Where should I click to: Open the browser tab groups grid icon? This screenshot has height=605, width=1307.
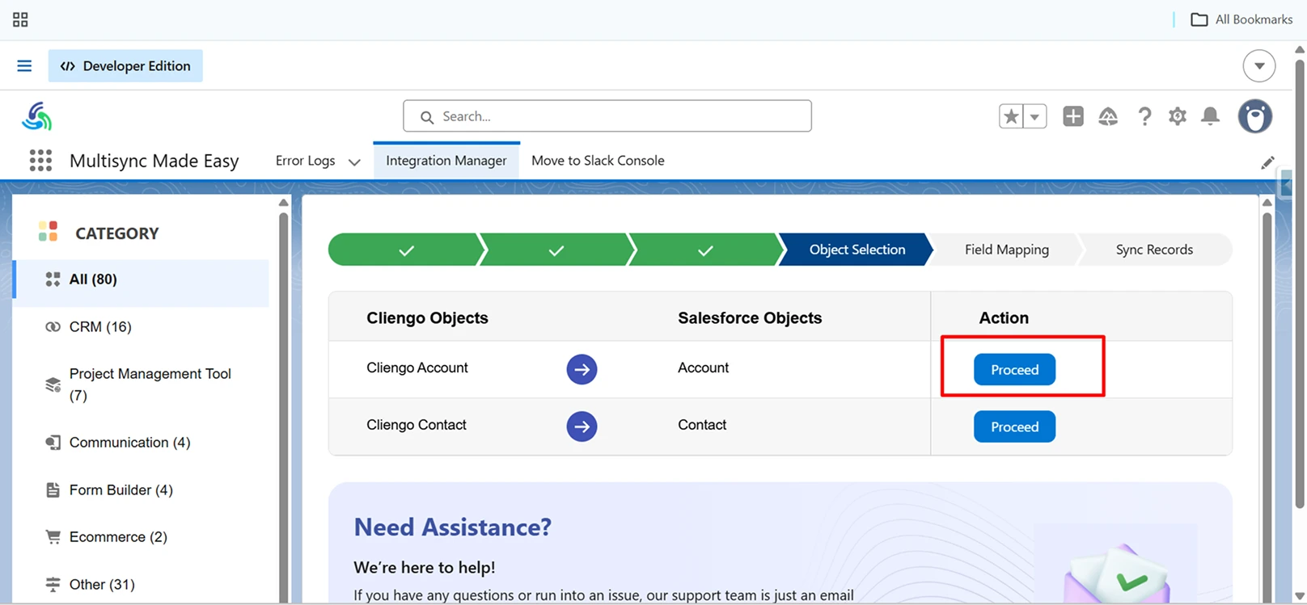(20, 19)
